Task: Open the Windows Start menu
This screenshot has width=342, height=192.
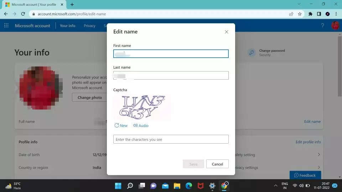Action: tap(118, 186)
